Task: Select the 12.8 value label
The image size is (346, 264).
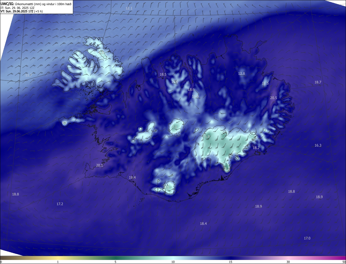Action: tap(241, 74)
